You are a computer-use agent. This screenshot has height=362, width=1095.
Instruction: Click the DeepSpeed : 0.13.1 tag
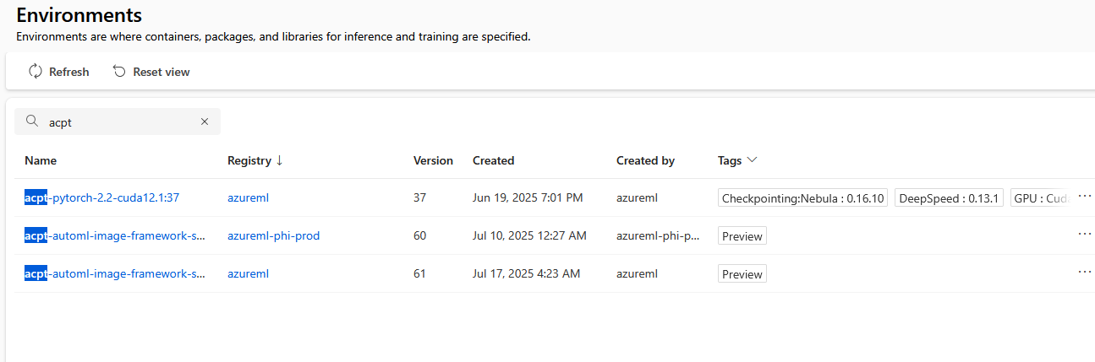coord(949,198)
